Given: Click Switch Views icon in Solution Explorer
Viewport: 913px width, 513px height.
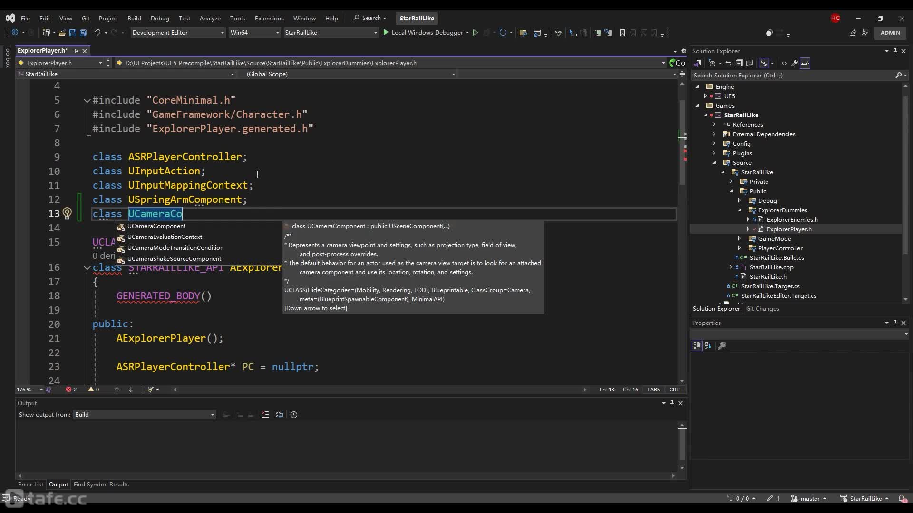Looking at the screenshot, I should click(698, 63).
